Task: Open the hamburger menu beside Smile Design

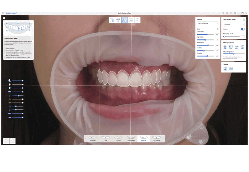Action: coord(3,13)
